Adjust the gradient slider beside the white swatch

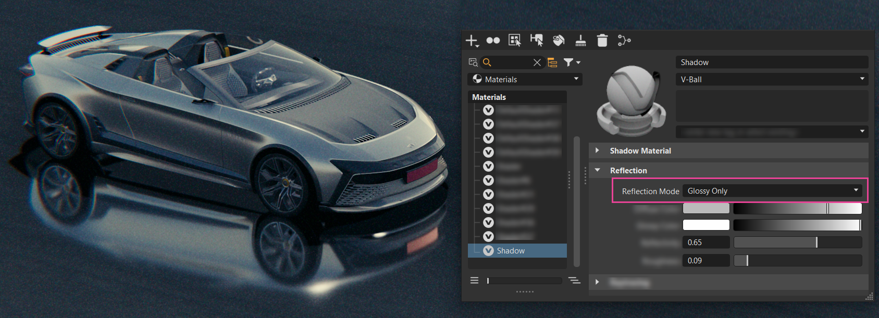point(798,225)
